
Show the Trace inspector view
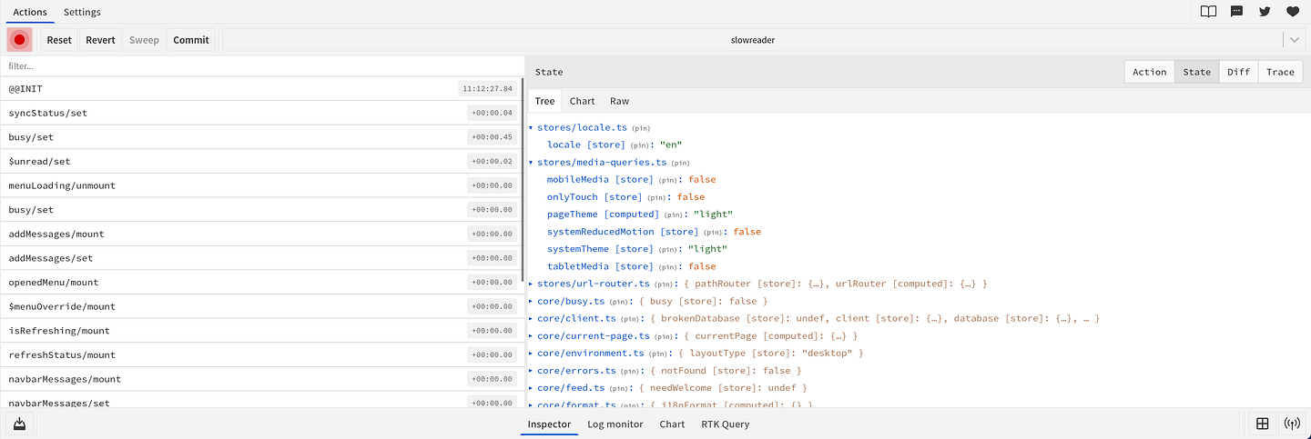tap(1280, 72)
